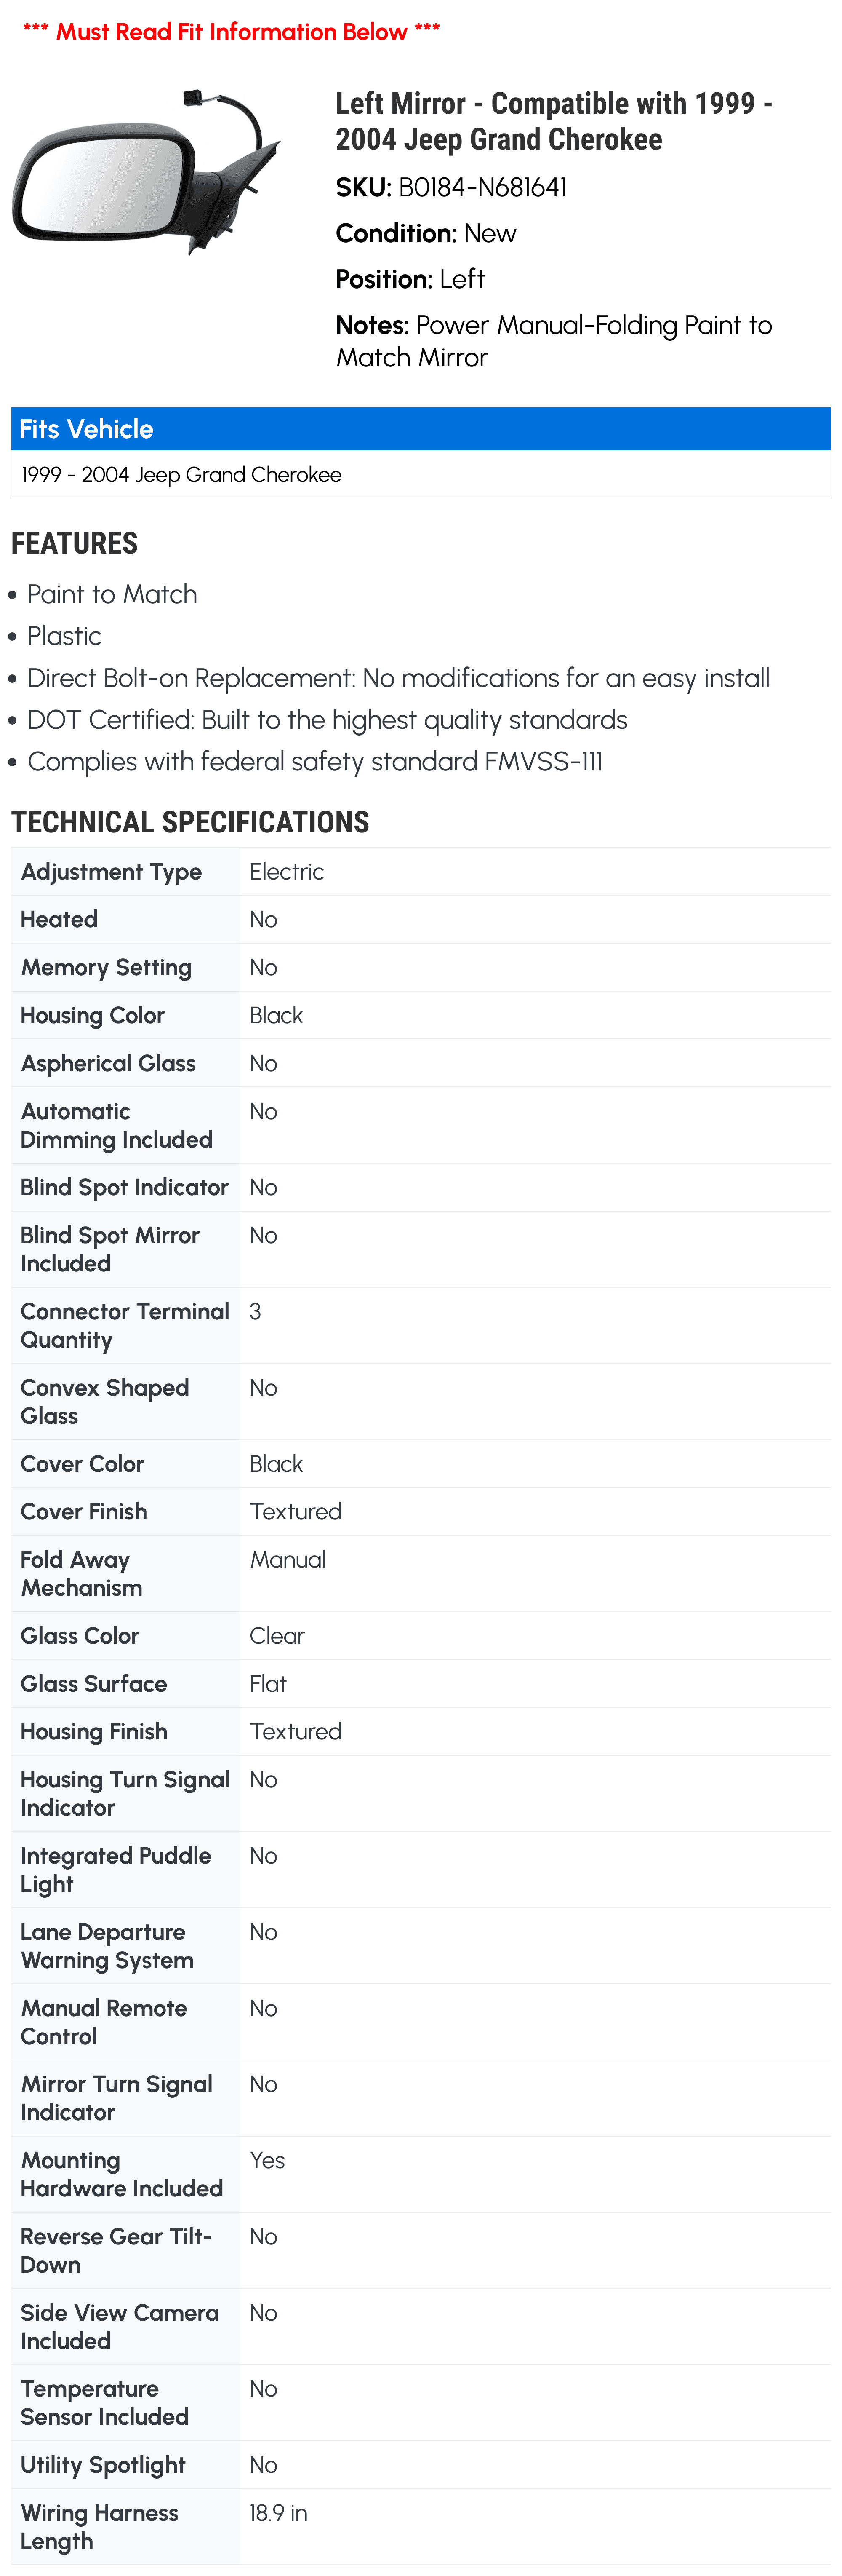Select the Glass Surface Flat value
Screen dimensions: 842x2576
(x=268, y=1684)
